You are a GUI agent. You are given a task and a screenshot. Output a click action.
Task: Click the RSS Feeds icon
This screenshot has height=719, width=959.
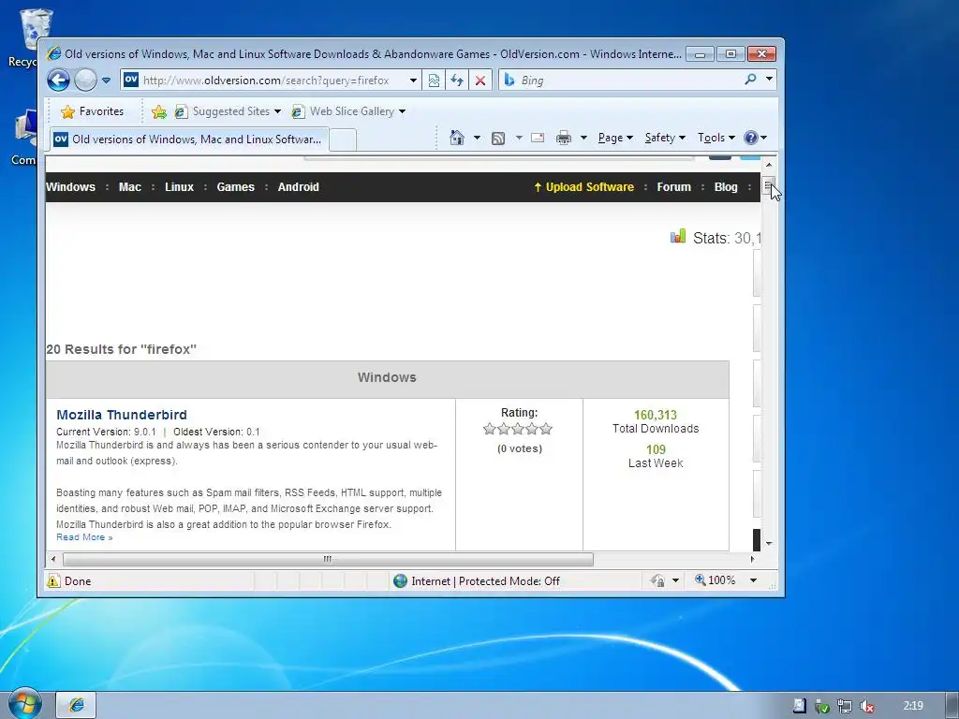pos(498,139)
